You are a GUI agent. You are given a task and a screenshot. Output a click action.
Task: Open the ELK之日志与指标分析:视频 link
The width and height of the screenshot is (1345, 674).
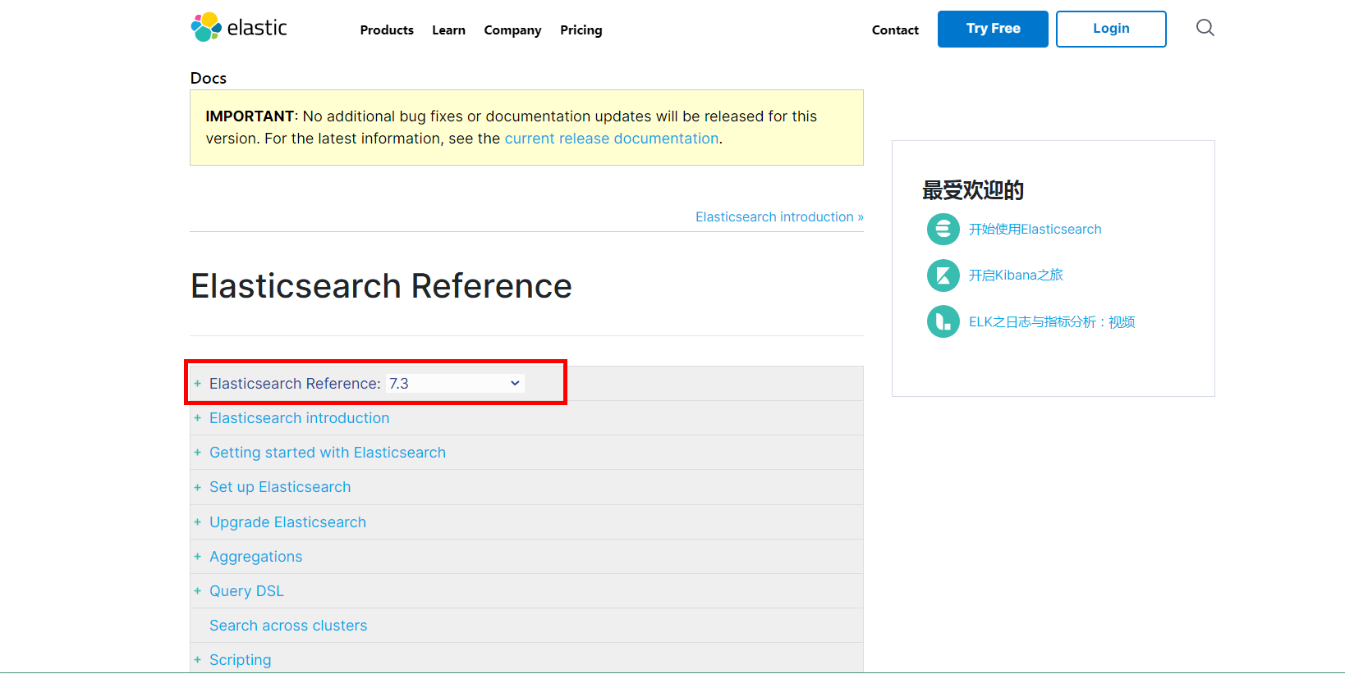click(x=1052, y=322)
